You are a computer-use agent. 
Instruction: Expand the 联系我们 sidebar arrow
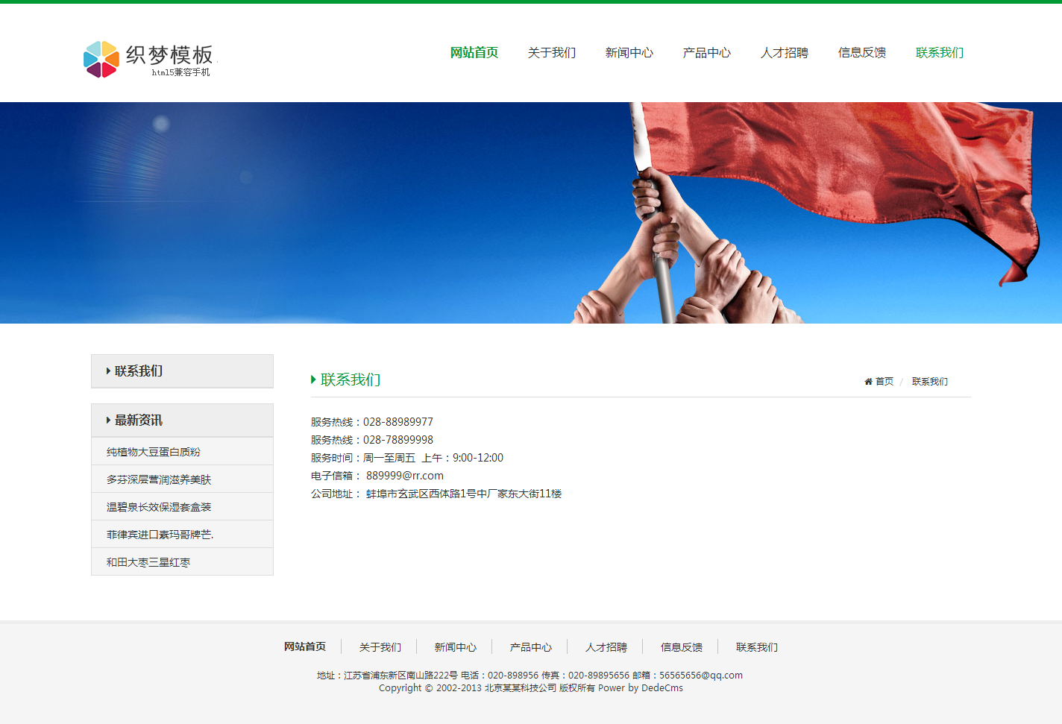(x=108, y=371)
